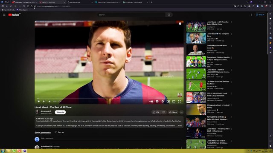Share the video

[x=173, y=112]
